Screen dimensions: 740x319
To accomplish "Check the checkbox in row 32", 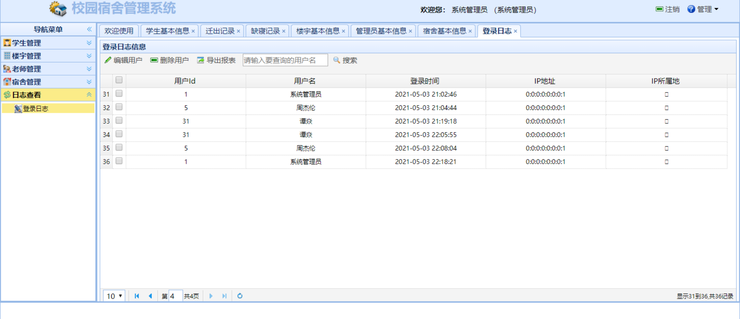I will (119, 107).
